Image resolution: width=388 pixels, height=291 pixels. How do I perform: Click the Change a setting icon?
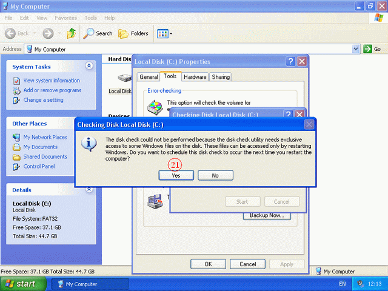16,100
